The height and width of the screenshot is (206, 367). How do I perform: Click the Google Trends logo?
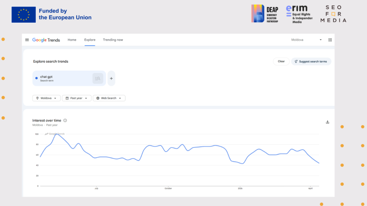coord(46,40)
